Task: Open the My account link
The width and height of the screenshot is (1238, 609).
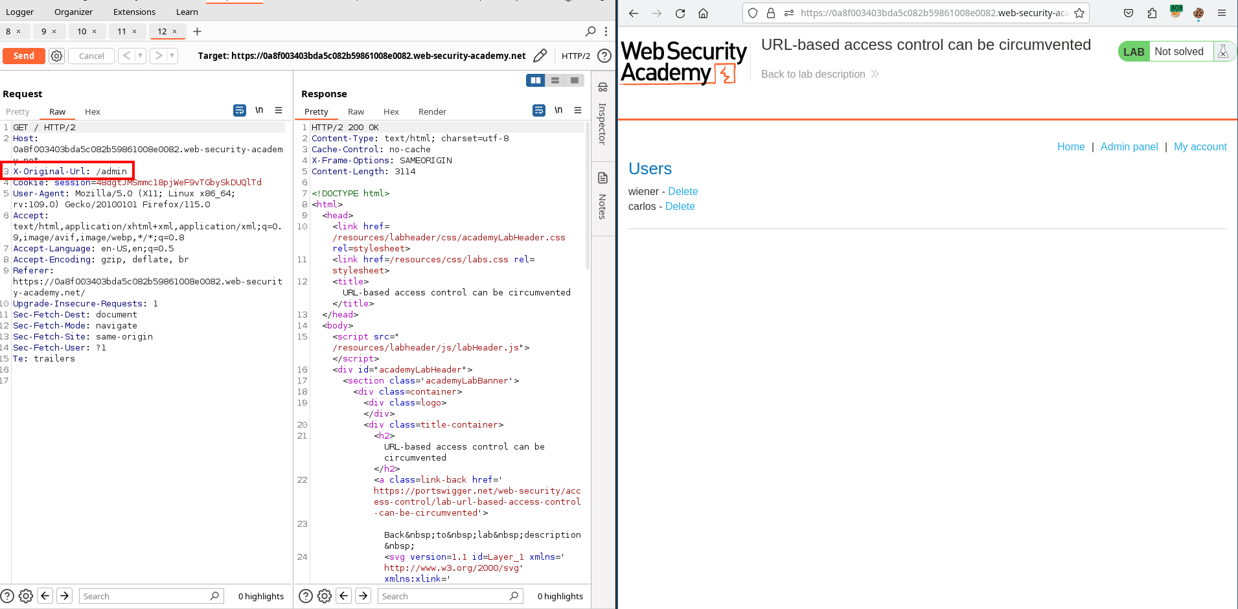Action: tap(1200, 147)
